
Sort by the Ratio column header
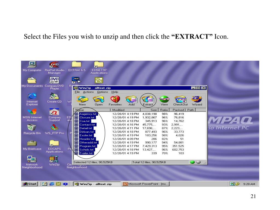(x=164, y=110)
